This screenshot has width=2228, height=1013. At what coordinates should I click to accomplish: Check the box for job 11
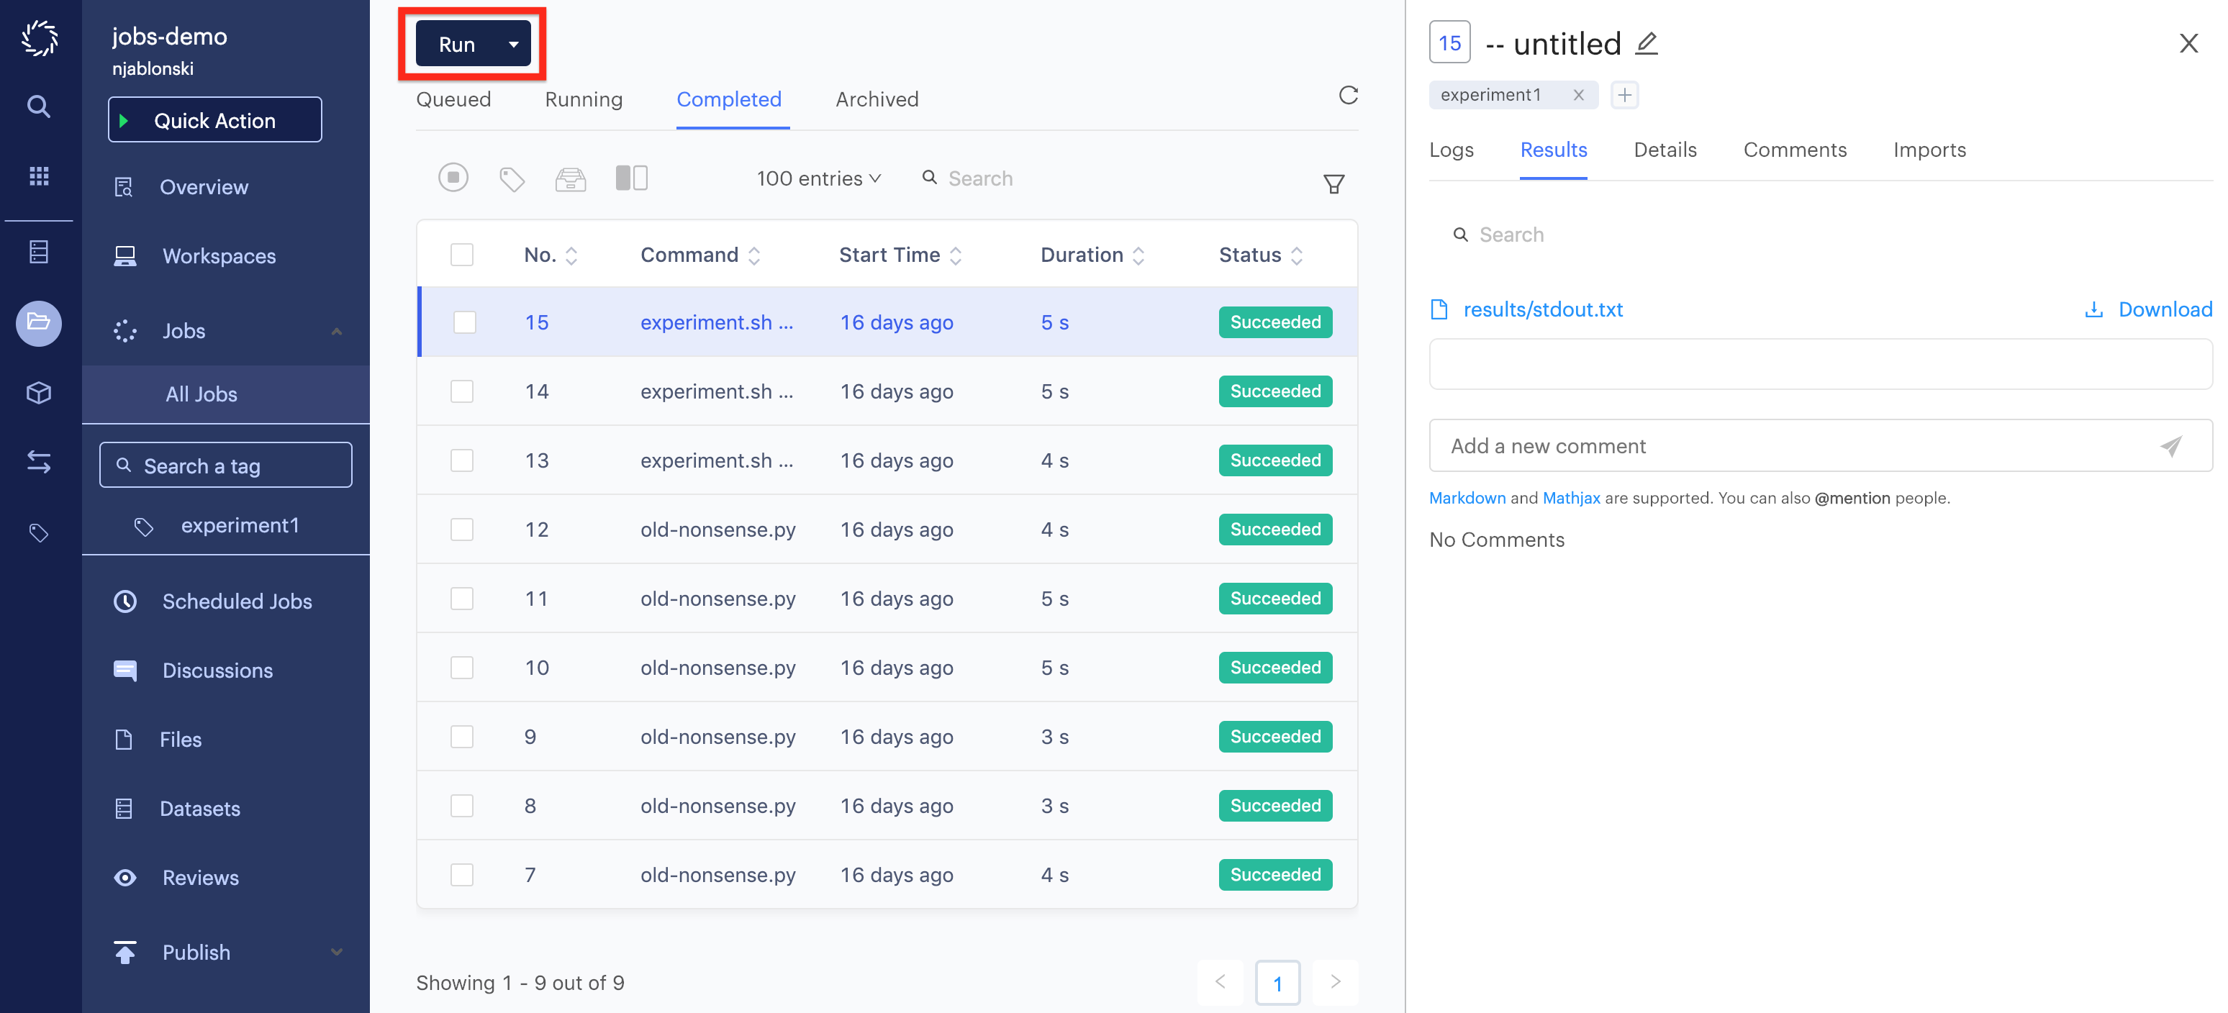tap(462, 599)
